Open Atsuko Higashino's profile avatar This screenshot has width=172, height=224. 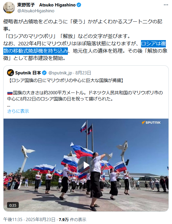pyautogui.click(x=9, y=8)
